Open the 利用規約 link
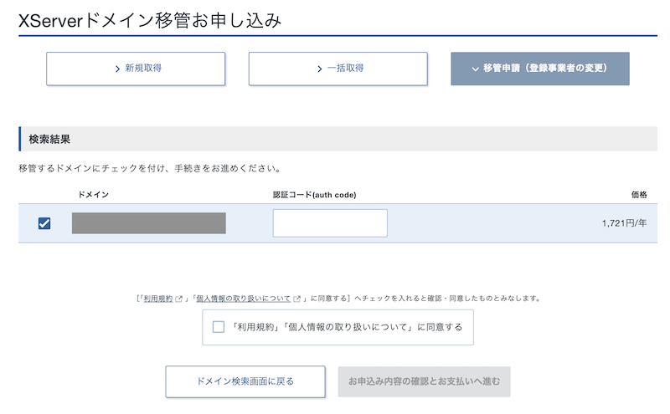 point(158,299)
